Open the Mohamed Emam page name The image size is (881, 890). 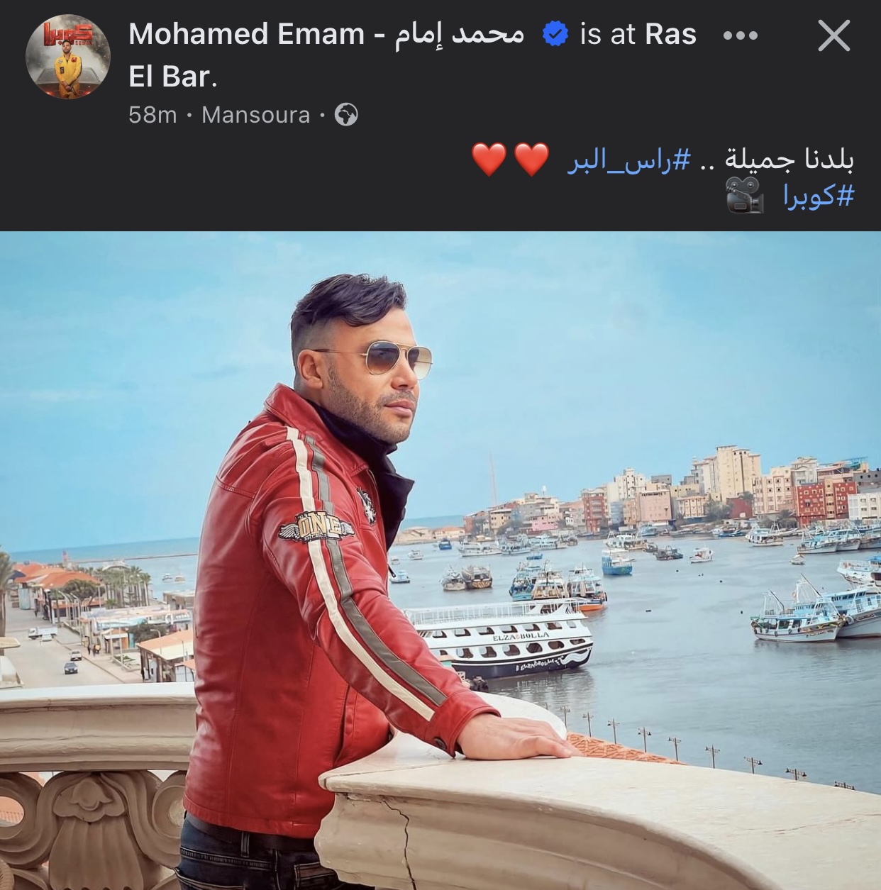point(326,34)
